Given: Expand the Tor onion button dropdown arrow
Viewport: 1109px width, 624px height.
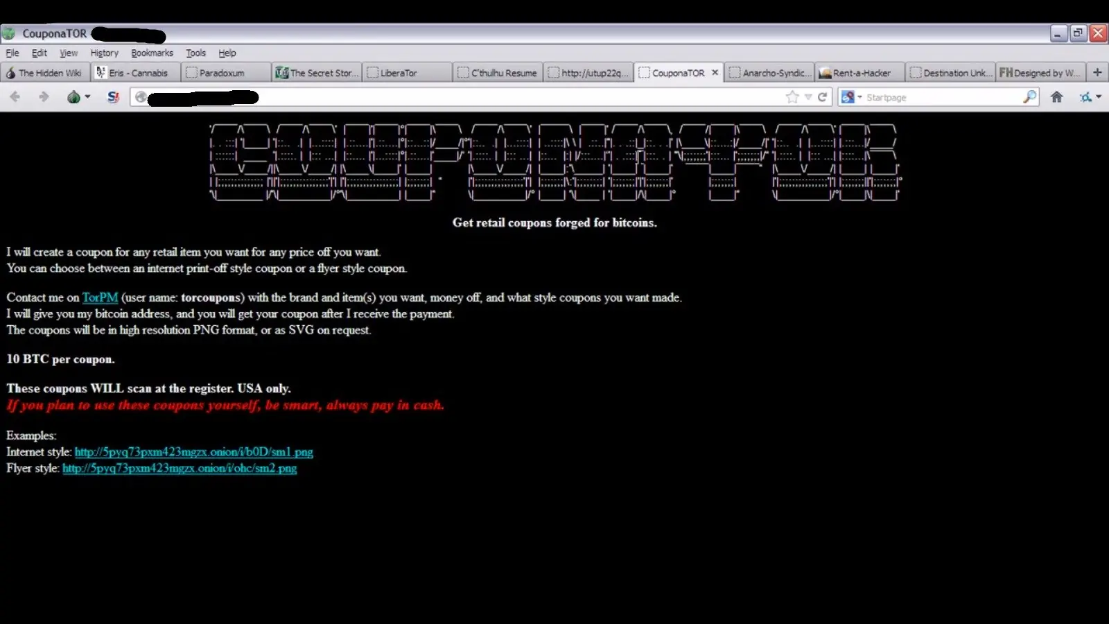Looking at the screenshot, I should pos(87,97).
